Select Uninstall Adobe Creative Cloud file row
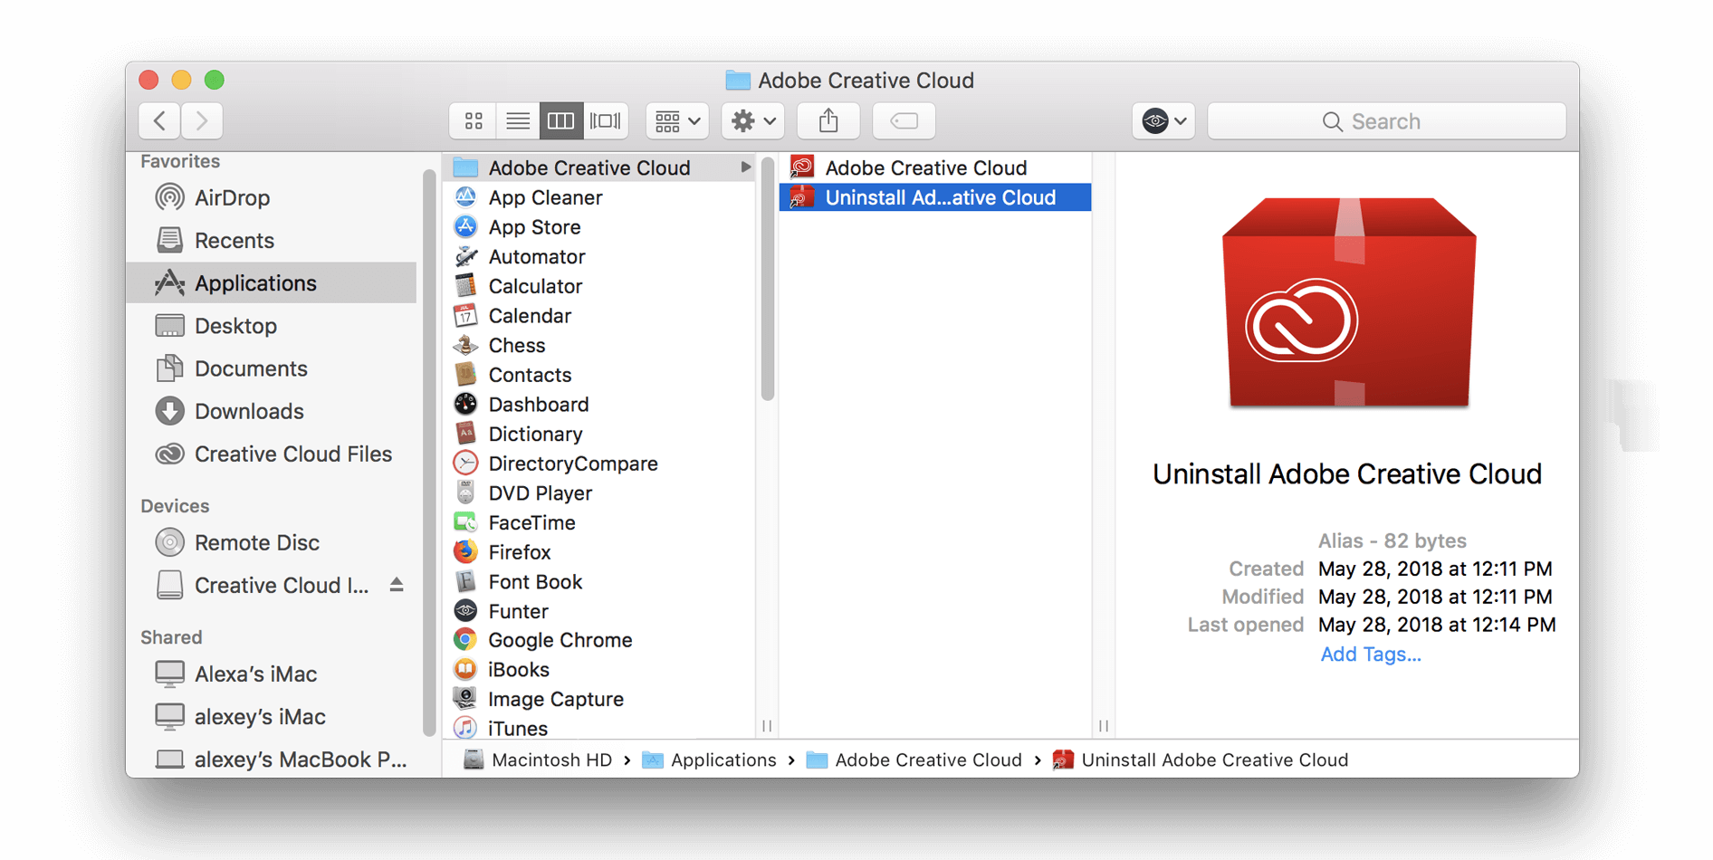The image size is (1713, 860). tap(934, 197)
